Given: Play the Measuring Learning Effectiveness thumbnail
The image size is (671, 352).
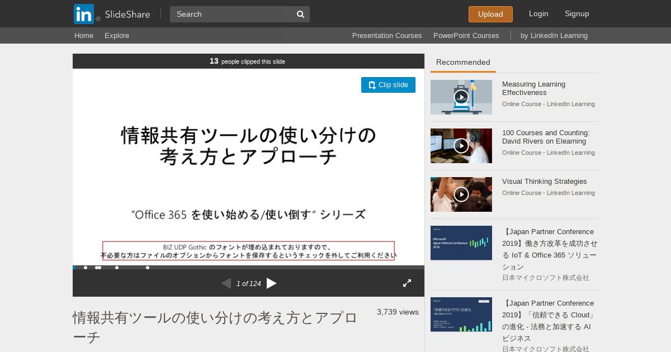Looking at the screenshot, I should tap(461, 97).
